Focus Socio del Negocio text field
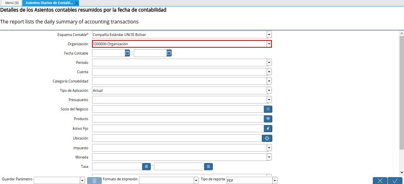This screenshot has width=404, height=184. click(178, 109)
